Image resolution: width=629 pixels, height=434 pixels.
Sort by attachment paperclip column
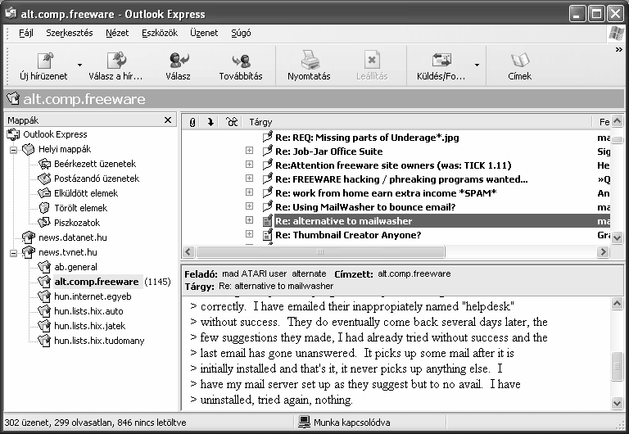tap(192, 122)
